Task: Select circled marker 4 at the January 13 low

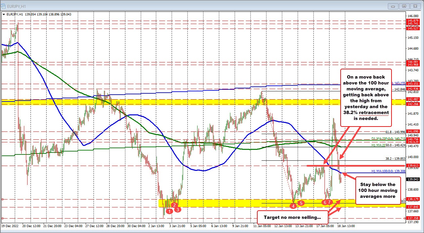Action: [293, 206]
